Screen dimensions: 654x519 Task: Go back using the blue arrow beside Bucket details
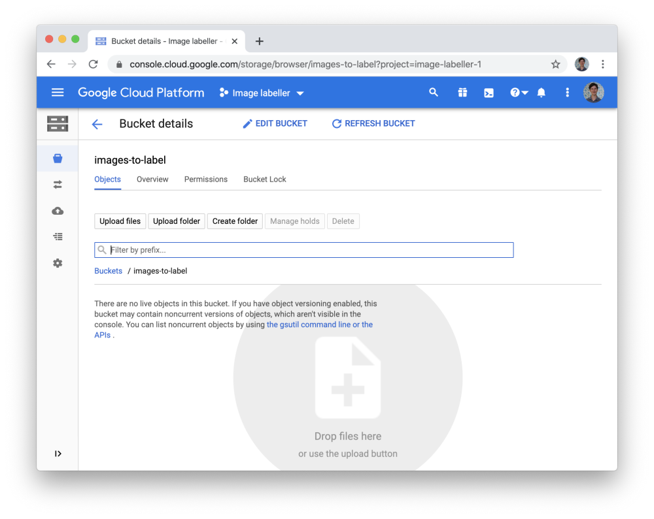[97, 124]
